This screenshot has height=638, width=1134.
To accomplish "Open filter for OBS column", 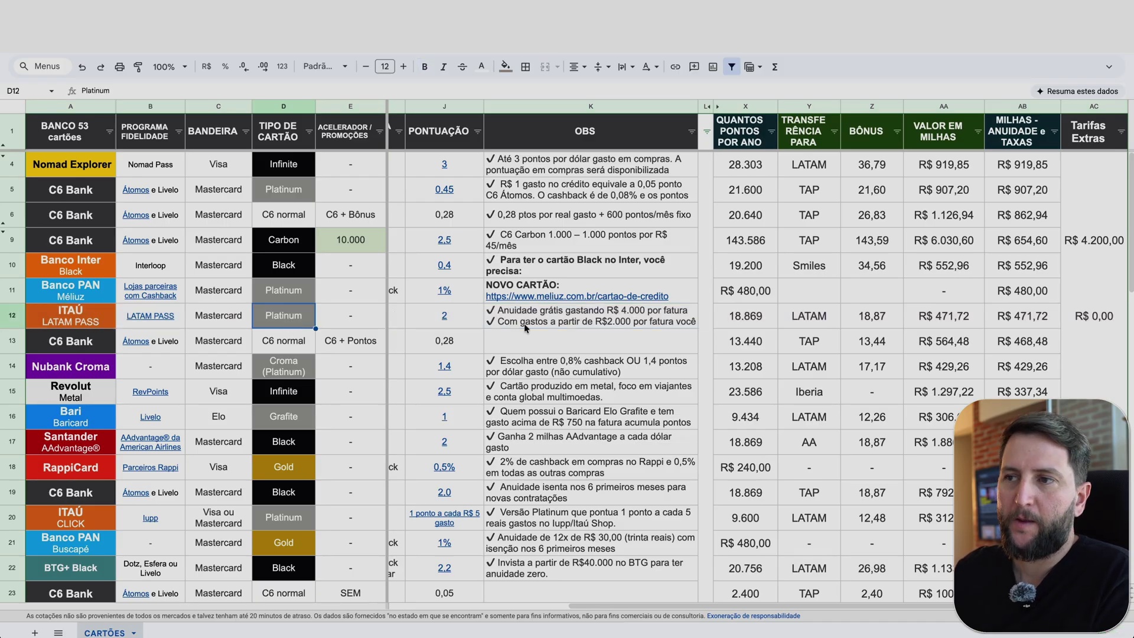I will (692, 131).
